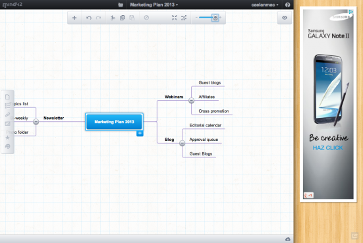
Task: Click the star icon in left sidebar
Action: click(x=7, y=138)
